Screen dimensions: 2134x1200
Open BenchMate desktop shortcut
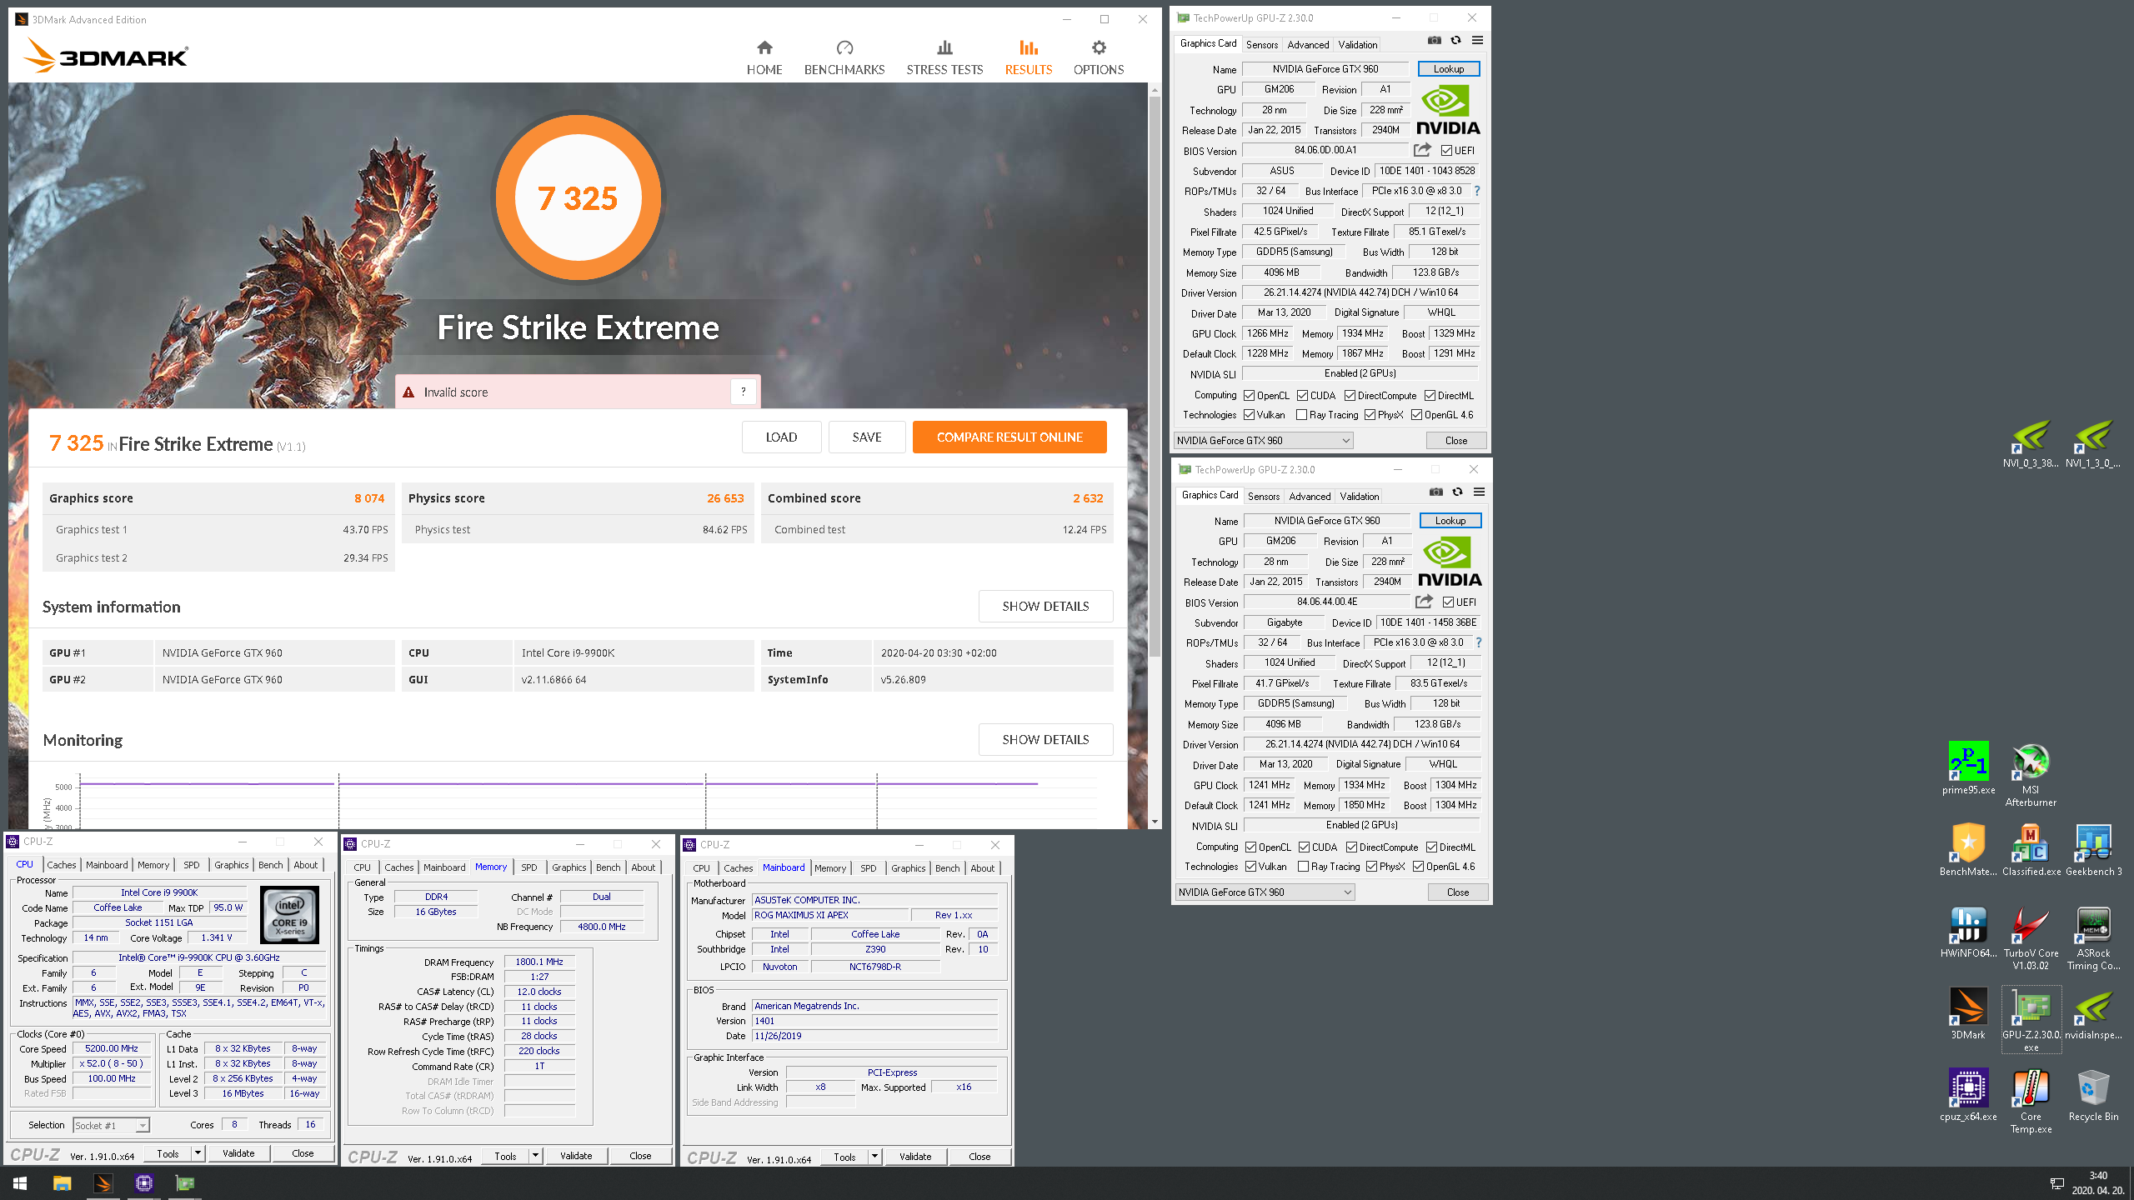1968,850
